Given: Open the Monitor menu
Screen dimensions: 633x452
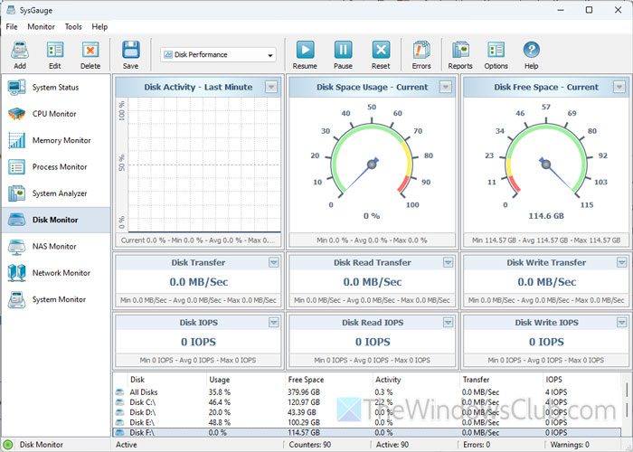Looking at the screenshot, I should [42, 27].
